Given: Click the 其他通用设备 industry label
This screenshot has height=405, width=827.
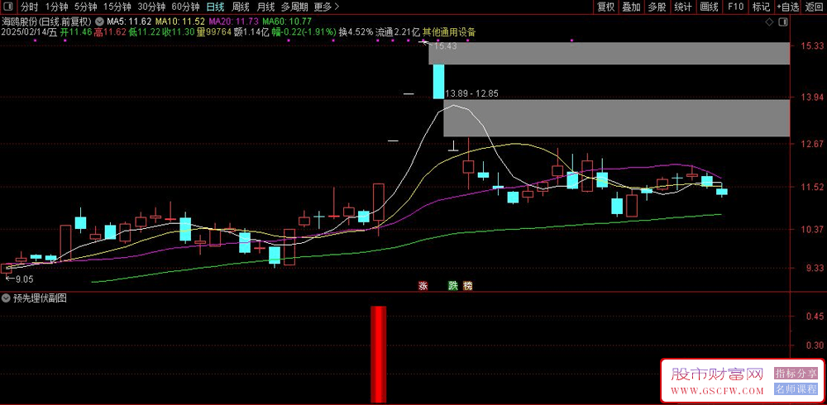Looking at the screenshot, I should (x=449, y=31).
